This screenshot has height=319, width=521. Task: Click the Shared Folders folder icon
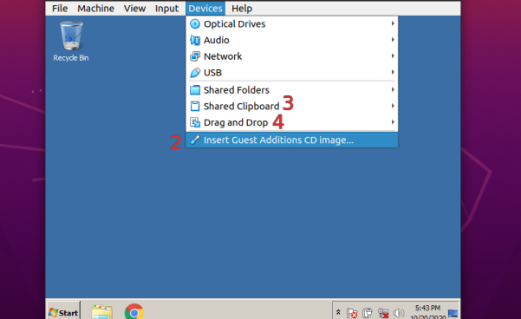click(x=195, y=90)
